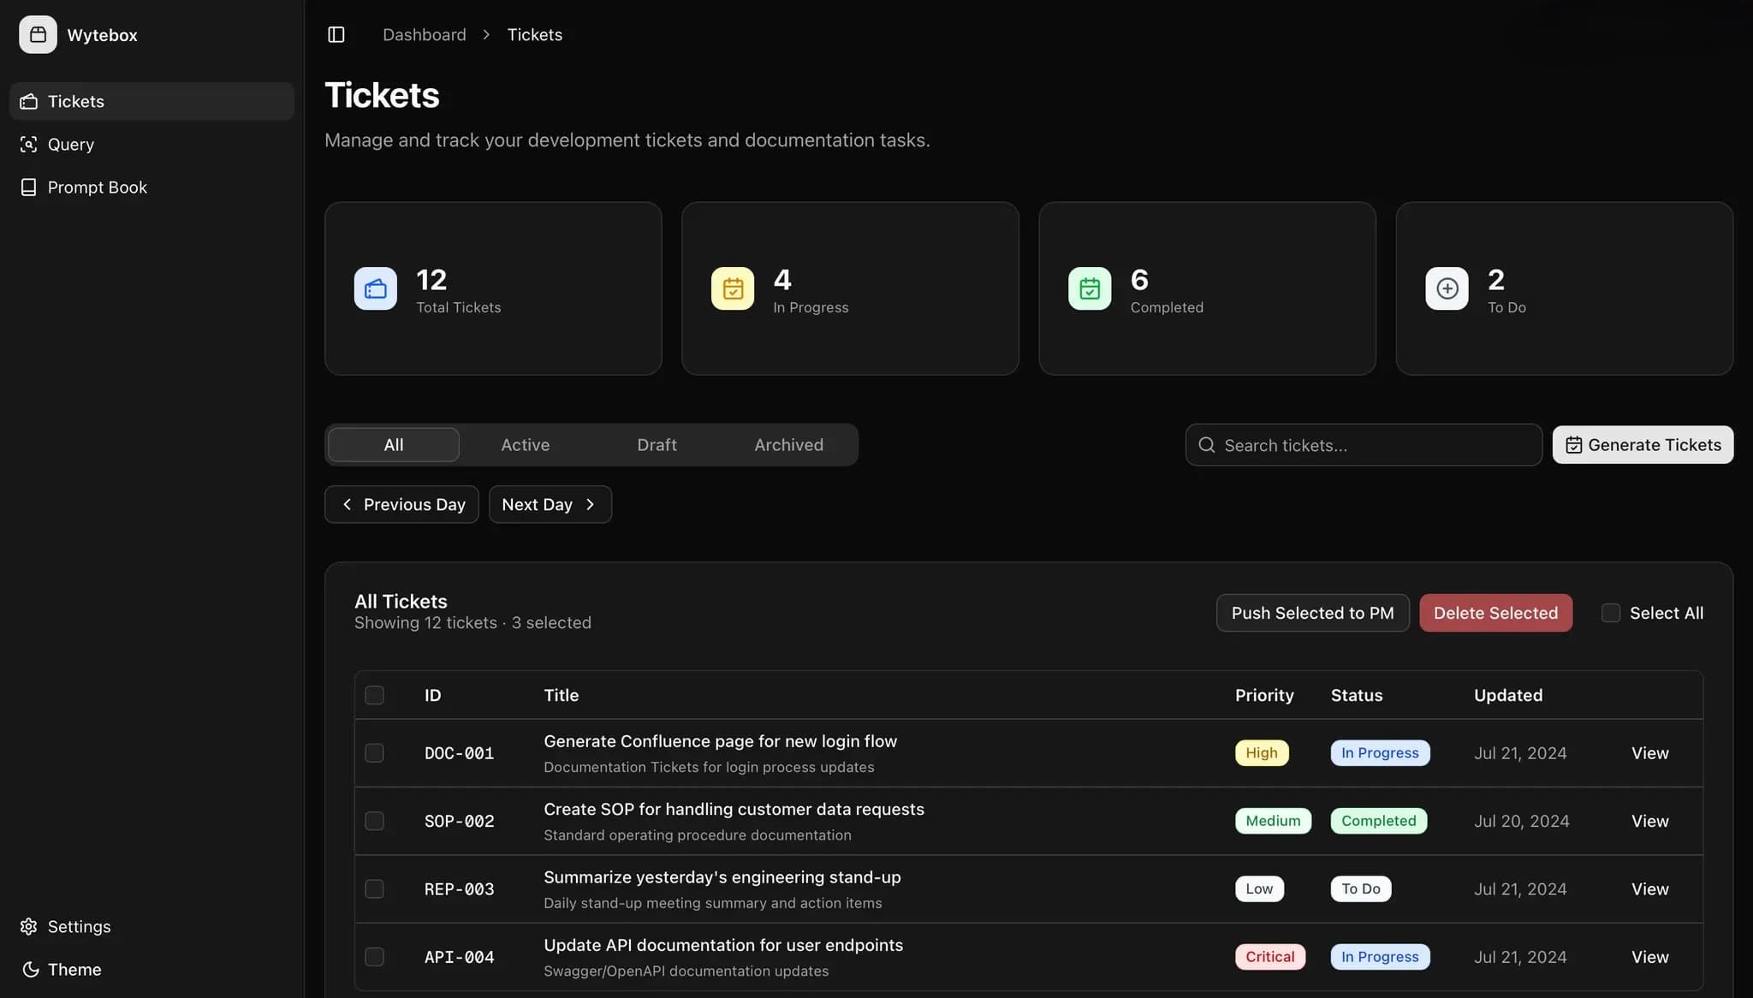Click the breadcrumb chevron separator
Viewport: 1753px width, 998px height.
click(486, 34)
